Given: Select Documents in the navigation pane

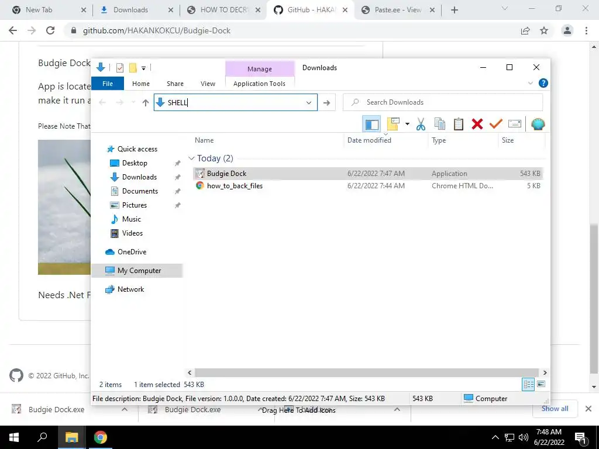Looking at the screenshot, I should [x=140, y=191].
